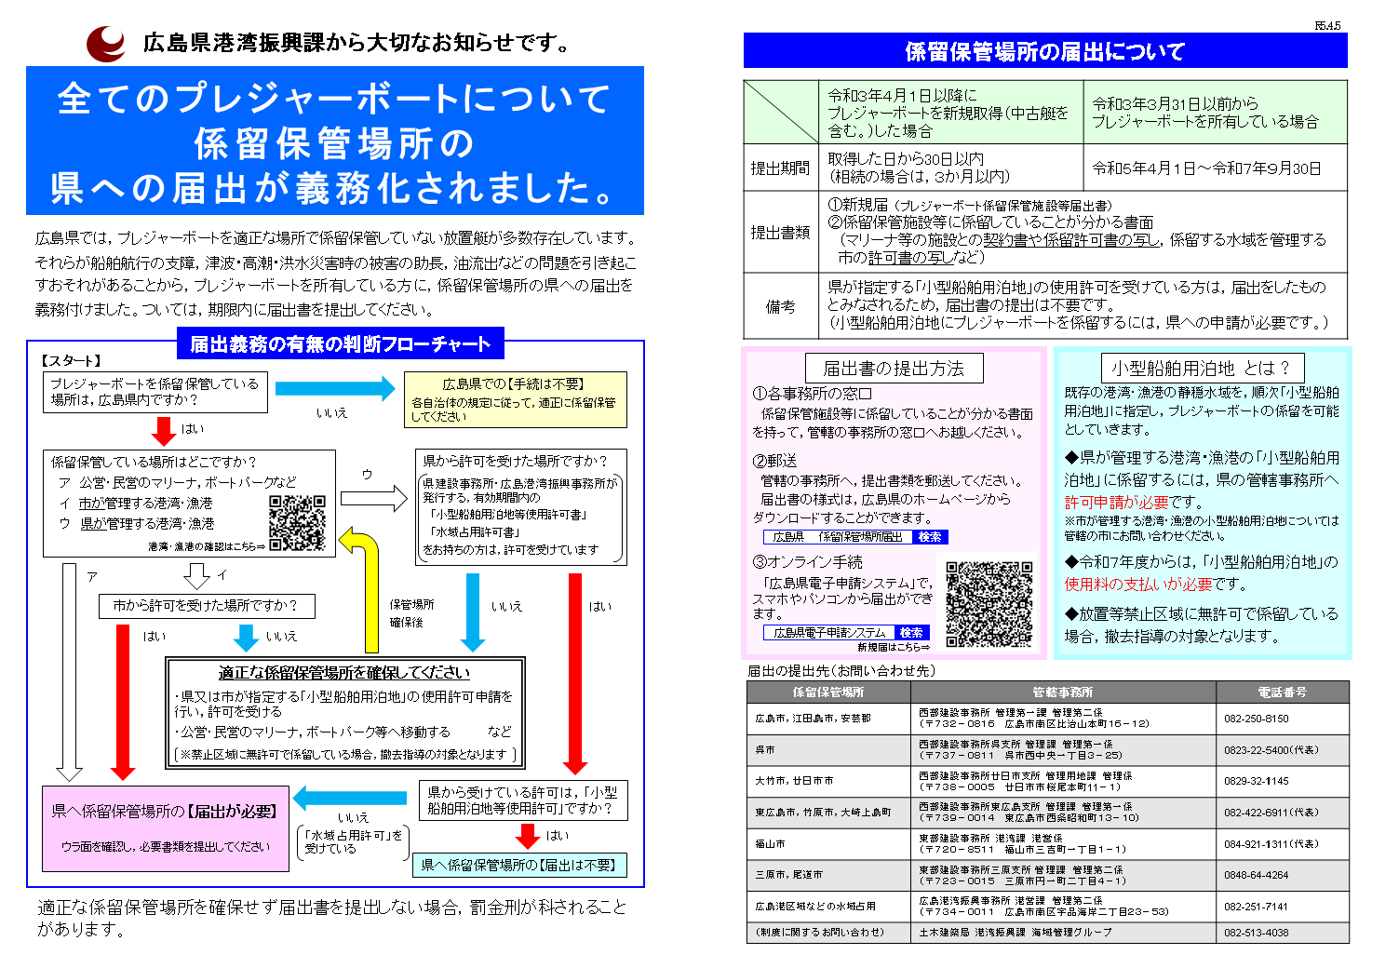This screenshot has width=1399, height=968.
Task: Click the step ③オンライン手続
Action: 808,562
